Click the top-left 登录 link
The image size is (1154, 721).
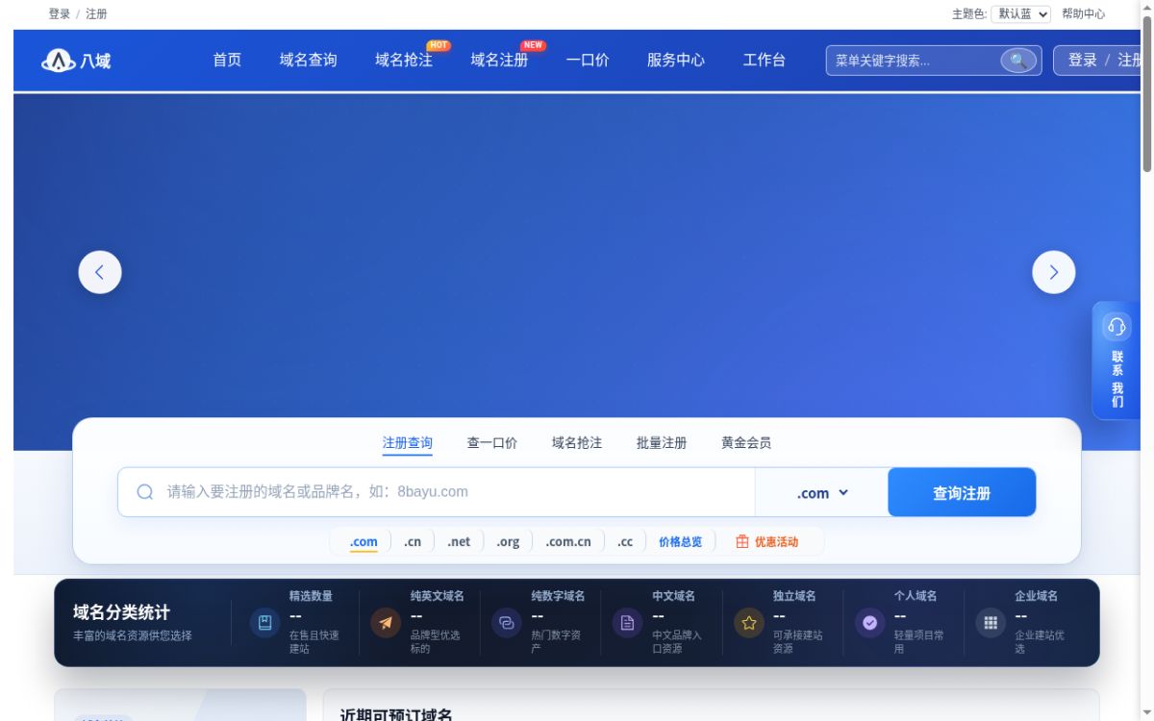60,14
